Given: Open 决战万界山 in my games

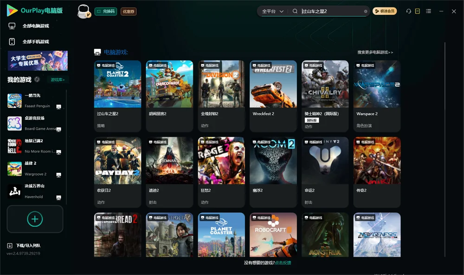Looking at the screenshot, I should (x=35, y=191).
